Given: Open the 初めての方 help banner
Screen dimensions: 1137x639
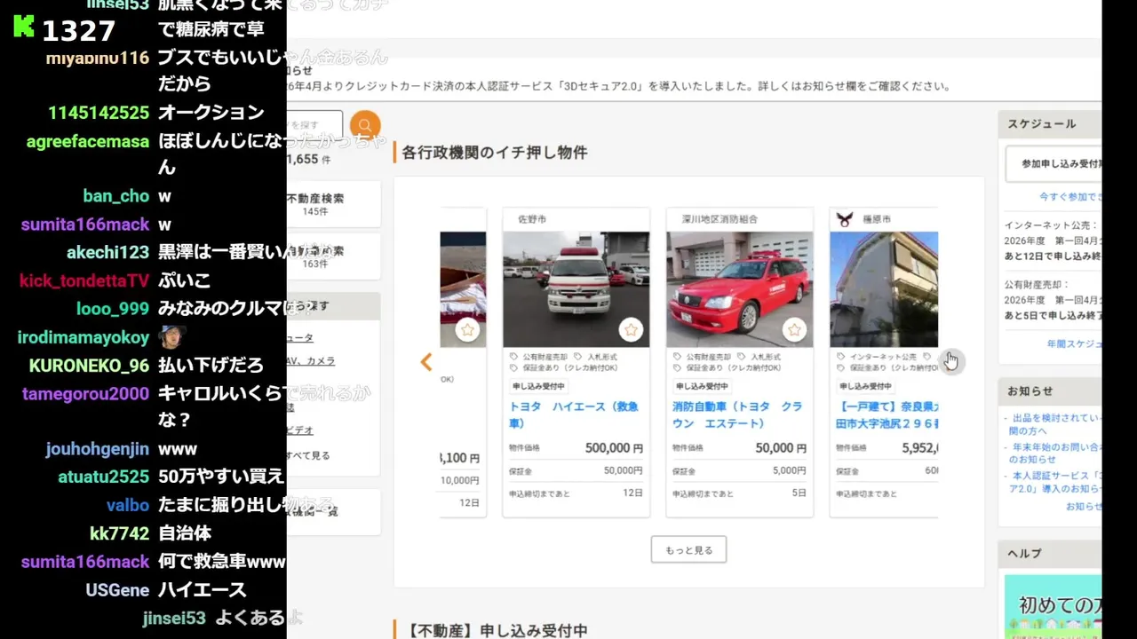Looking at the screenshot, I should click(x=1053, y=607).
